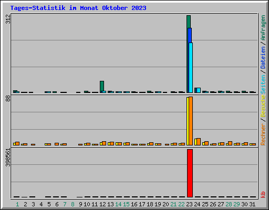Click green day label '28' on the x-axis

(x=229, y=204)
